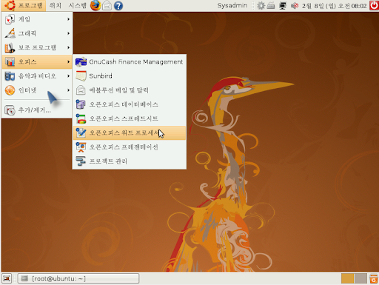
Task: Click the gear update notifier tray icon
Action: click(261, 5)
